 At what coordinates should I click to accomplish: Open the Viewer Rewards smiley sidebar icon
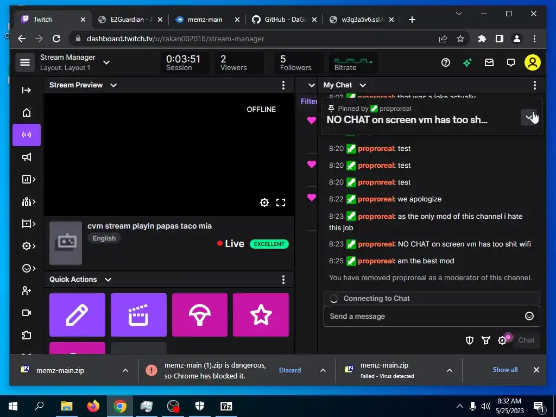tap(28, 268)
